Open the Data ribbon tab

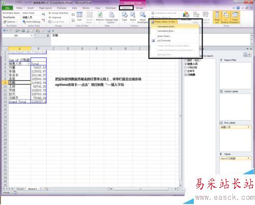[x=74, y=8]
